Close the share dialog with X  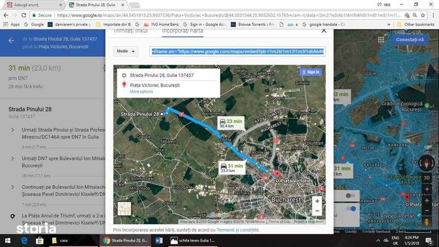coord(324,31)
